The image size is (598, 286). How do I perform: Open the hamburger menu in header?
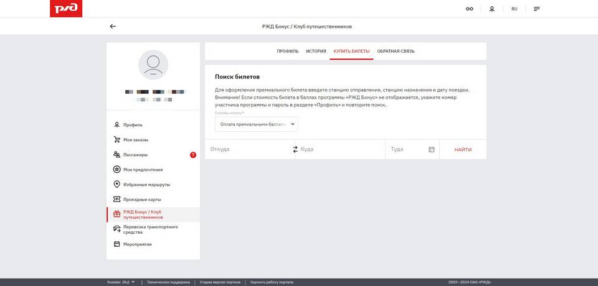coord(536,9)
